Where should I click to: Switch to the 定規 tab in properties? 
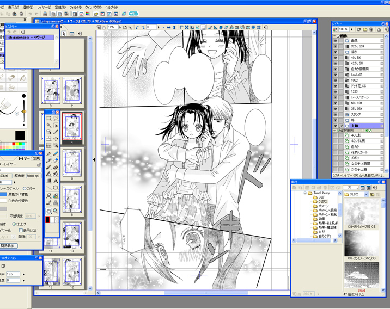coord(36,158)
